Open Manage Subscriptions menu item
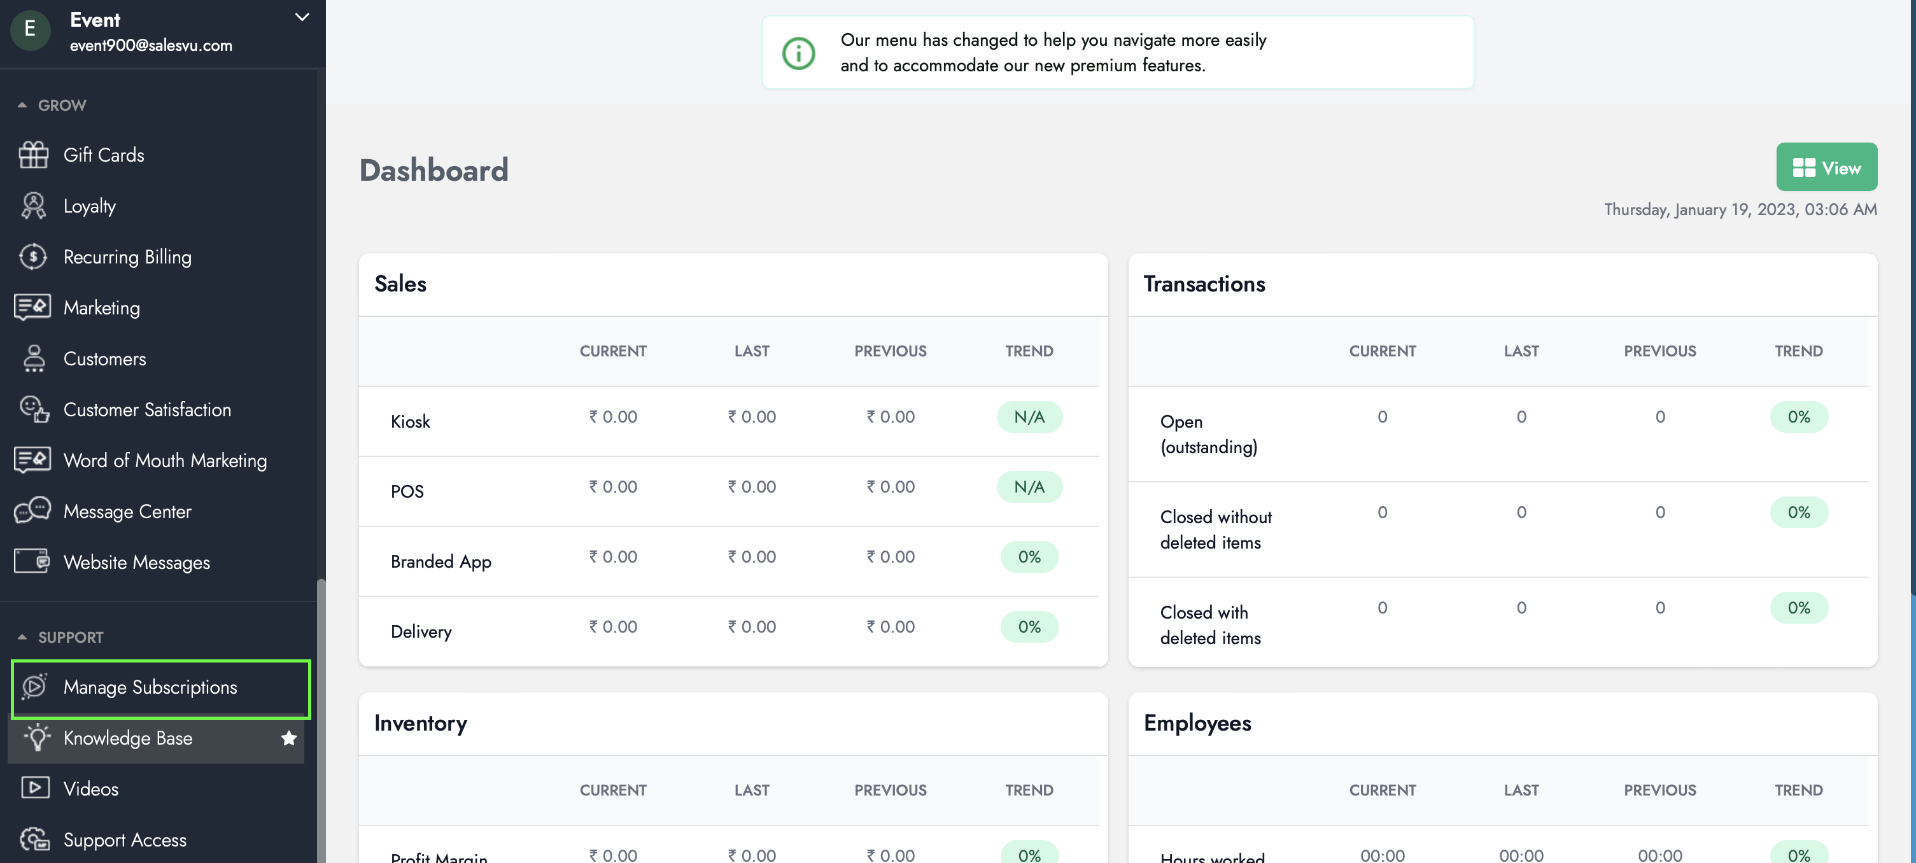1916x863 pixels. [150, 687]
